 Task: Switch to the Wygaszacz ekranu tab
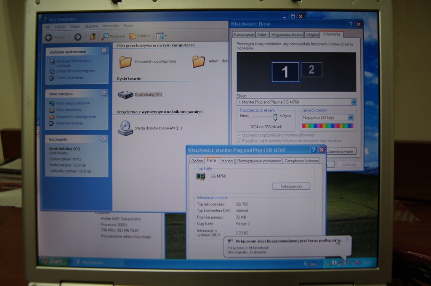pos(287,34)
